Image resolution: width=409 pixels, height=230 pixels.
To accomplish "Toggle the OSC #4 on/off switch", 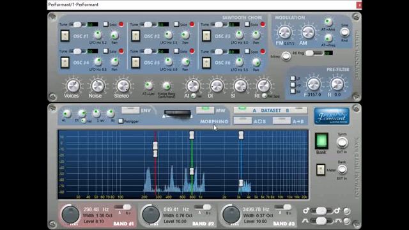I will pyautogui.click(x=65, y=63).
